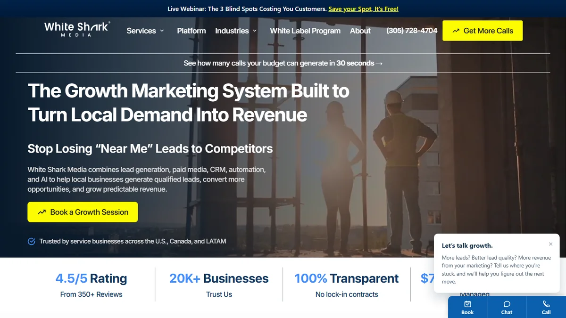566x318 pixels.
Task: Open the Platform menu item
Action: 191,31
